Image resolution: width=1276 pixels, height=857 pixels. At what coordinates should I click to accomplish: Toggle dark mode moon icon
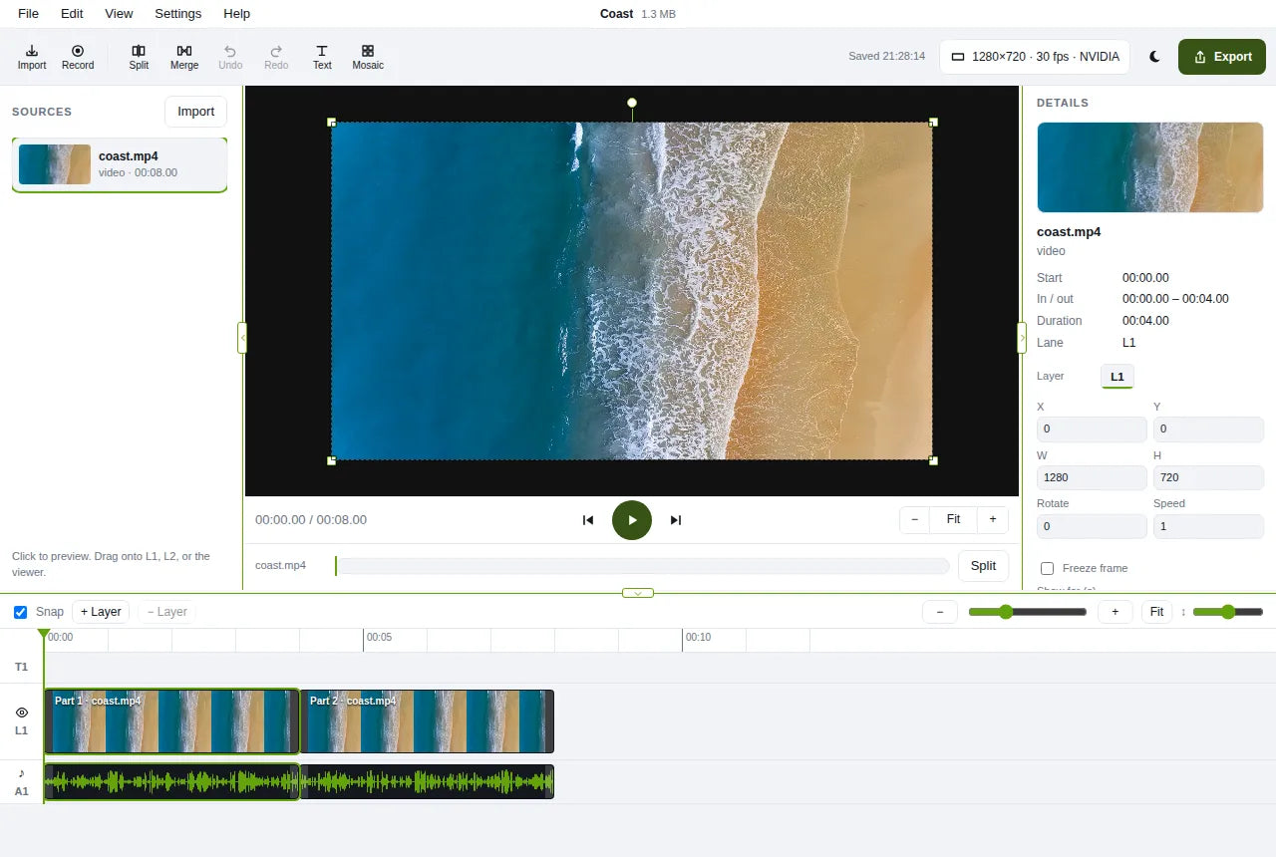tap(1154, 57)
